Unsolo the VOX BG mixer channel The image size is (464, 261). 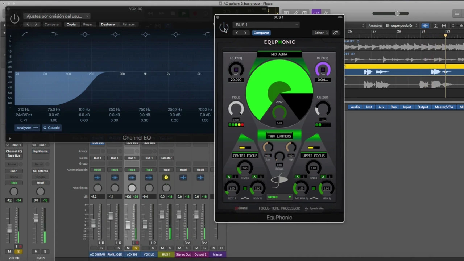[136, 248]
